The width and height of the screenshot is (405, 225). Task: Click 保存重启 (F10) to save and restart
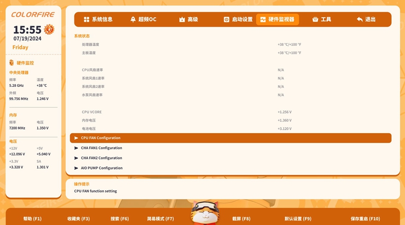365,218
